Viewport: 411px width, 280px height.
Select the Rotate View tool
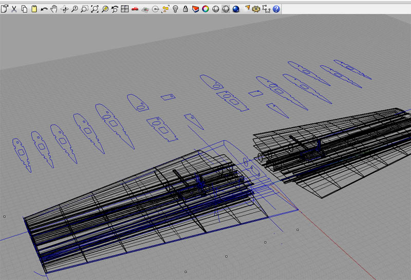click(x=65, y=9)
